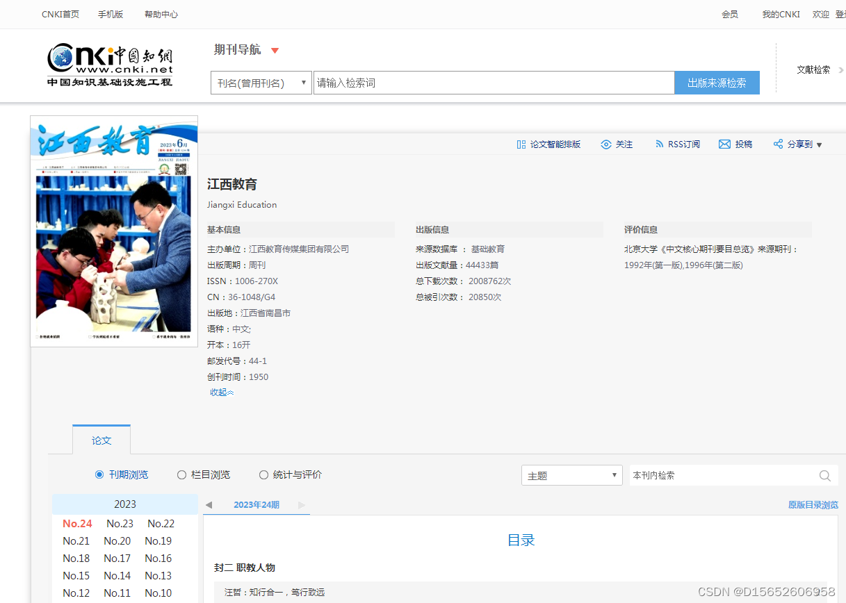Image resolution: width=846 pixels, height=603 pixels.
Task: Focus the 请输入检索词 search box
Action: point(494,83)
